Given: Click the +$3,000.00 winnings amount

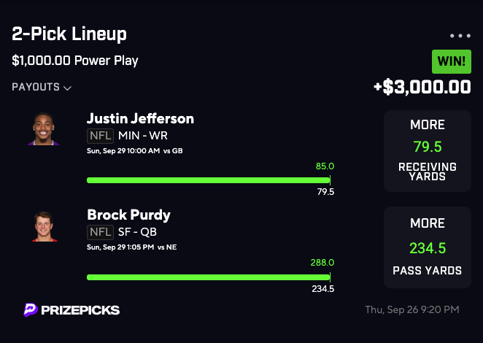Looking at the screenshot, I should [422, 87].
